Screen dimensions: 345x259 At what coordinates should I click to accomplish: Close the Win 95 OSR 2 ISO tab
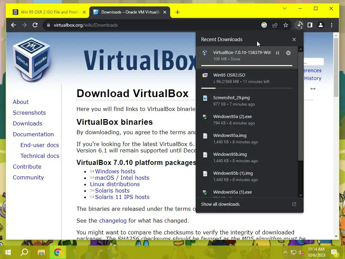84,12
